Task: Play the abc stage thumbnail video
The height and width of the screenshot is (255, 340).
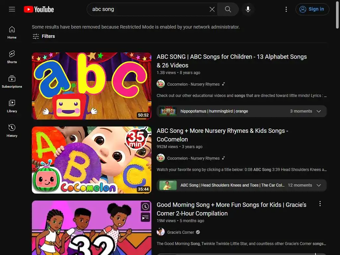Action: point(92,86)
